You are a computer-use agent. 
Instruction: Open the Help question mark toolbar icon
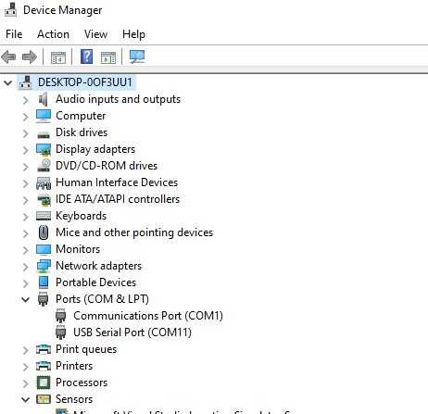pyautogui.click(x=86, y=56)
